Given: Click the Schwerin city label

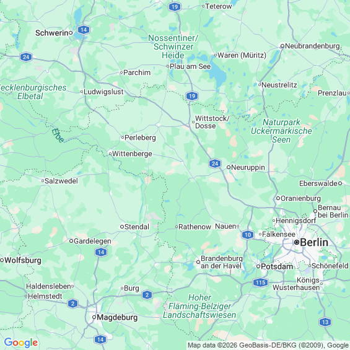Looking at the screenshot, I should [x=52, y=33].
